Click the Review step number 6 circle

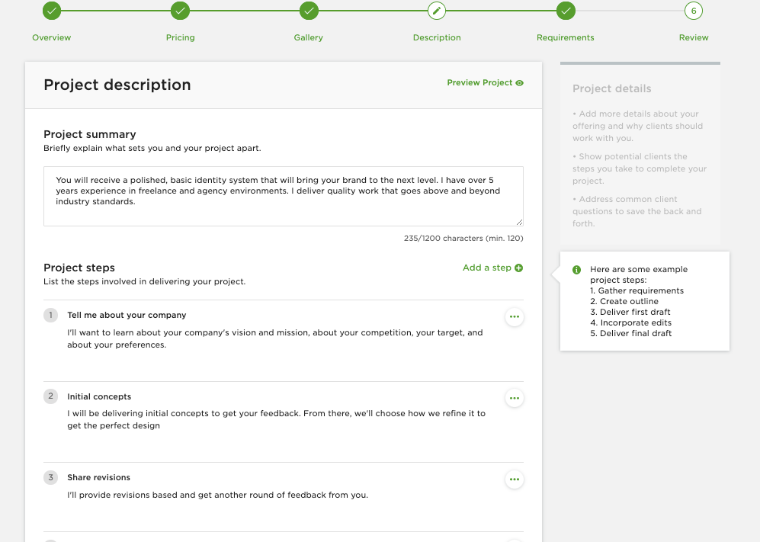coord(693,11)
